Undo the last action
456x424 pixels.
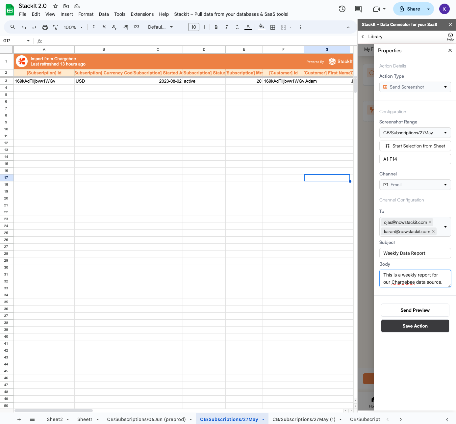pos(24,27)
